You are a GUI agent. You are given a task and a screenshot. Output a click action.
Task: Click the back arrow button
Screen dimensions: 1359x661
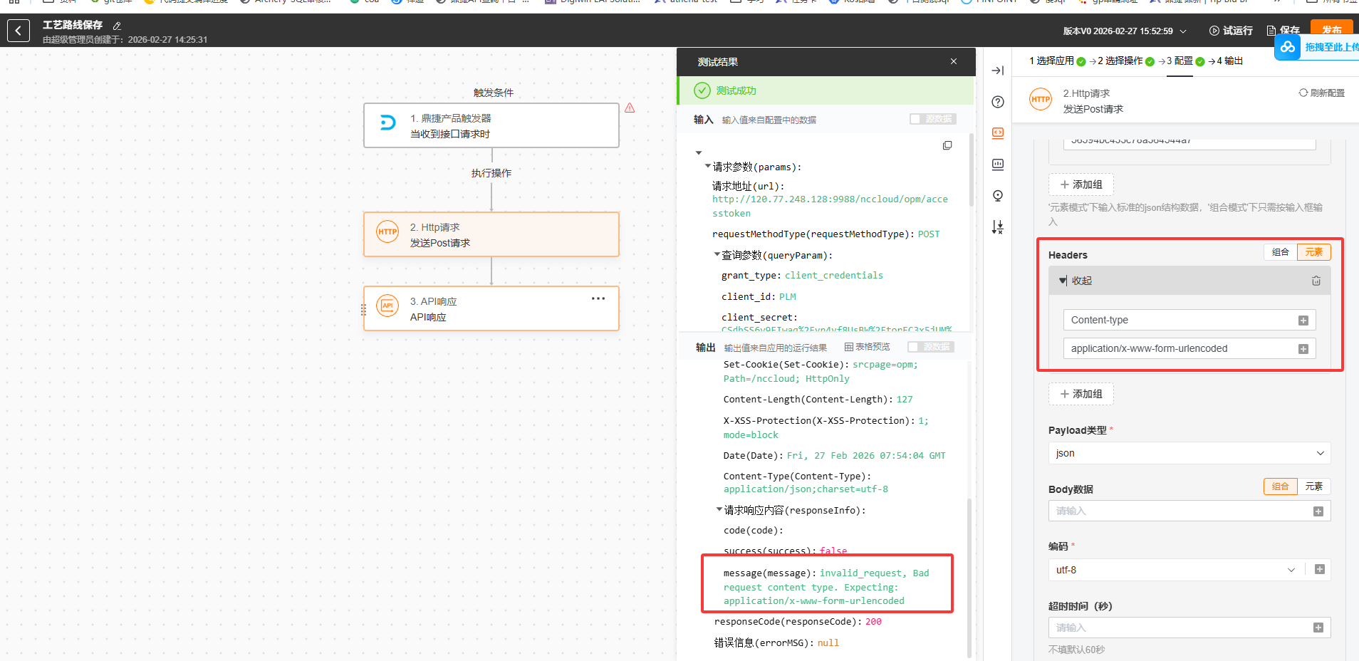(19, 31)
